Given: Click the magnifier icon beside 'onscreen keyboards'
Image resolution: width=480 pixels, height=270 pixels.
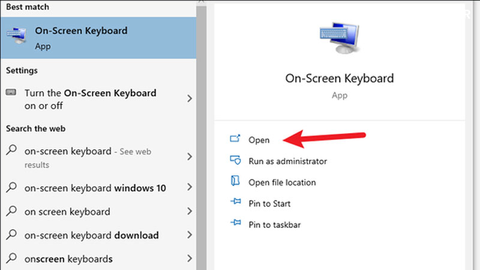Looking at the screenshot, I should click(x=11, y=259).
